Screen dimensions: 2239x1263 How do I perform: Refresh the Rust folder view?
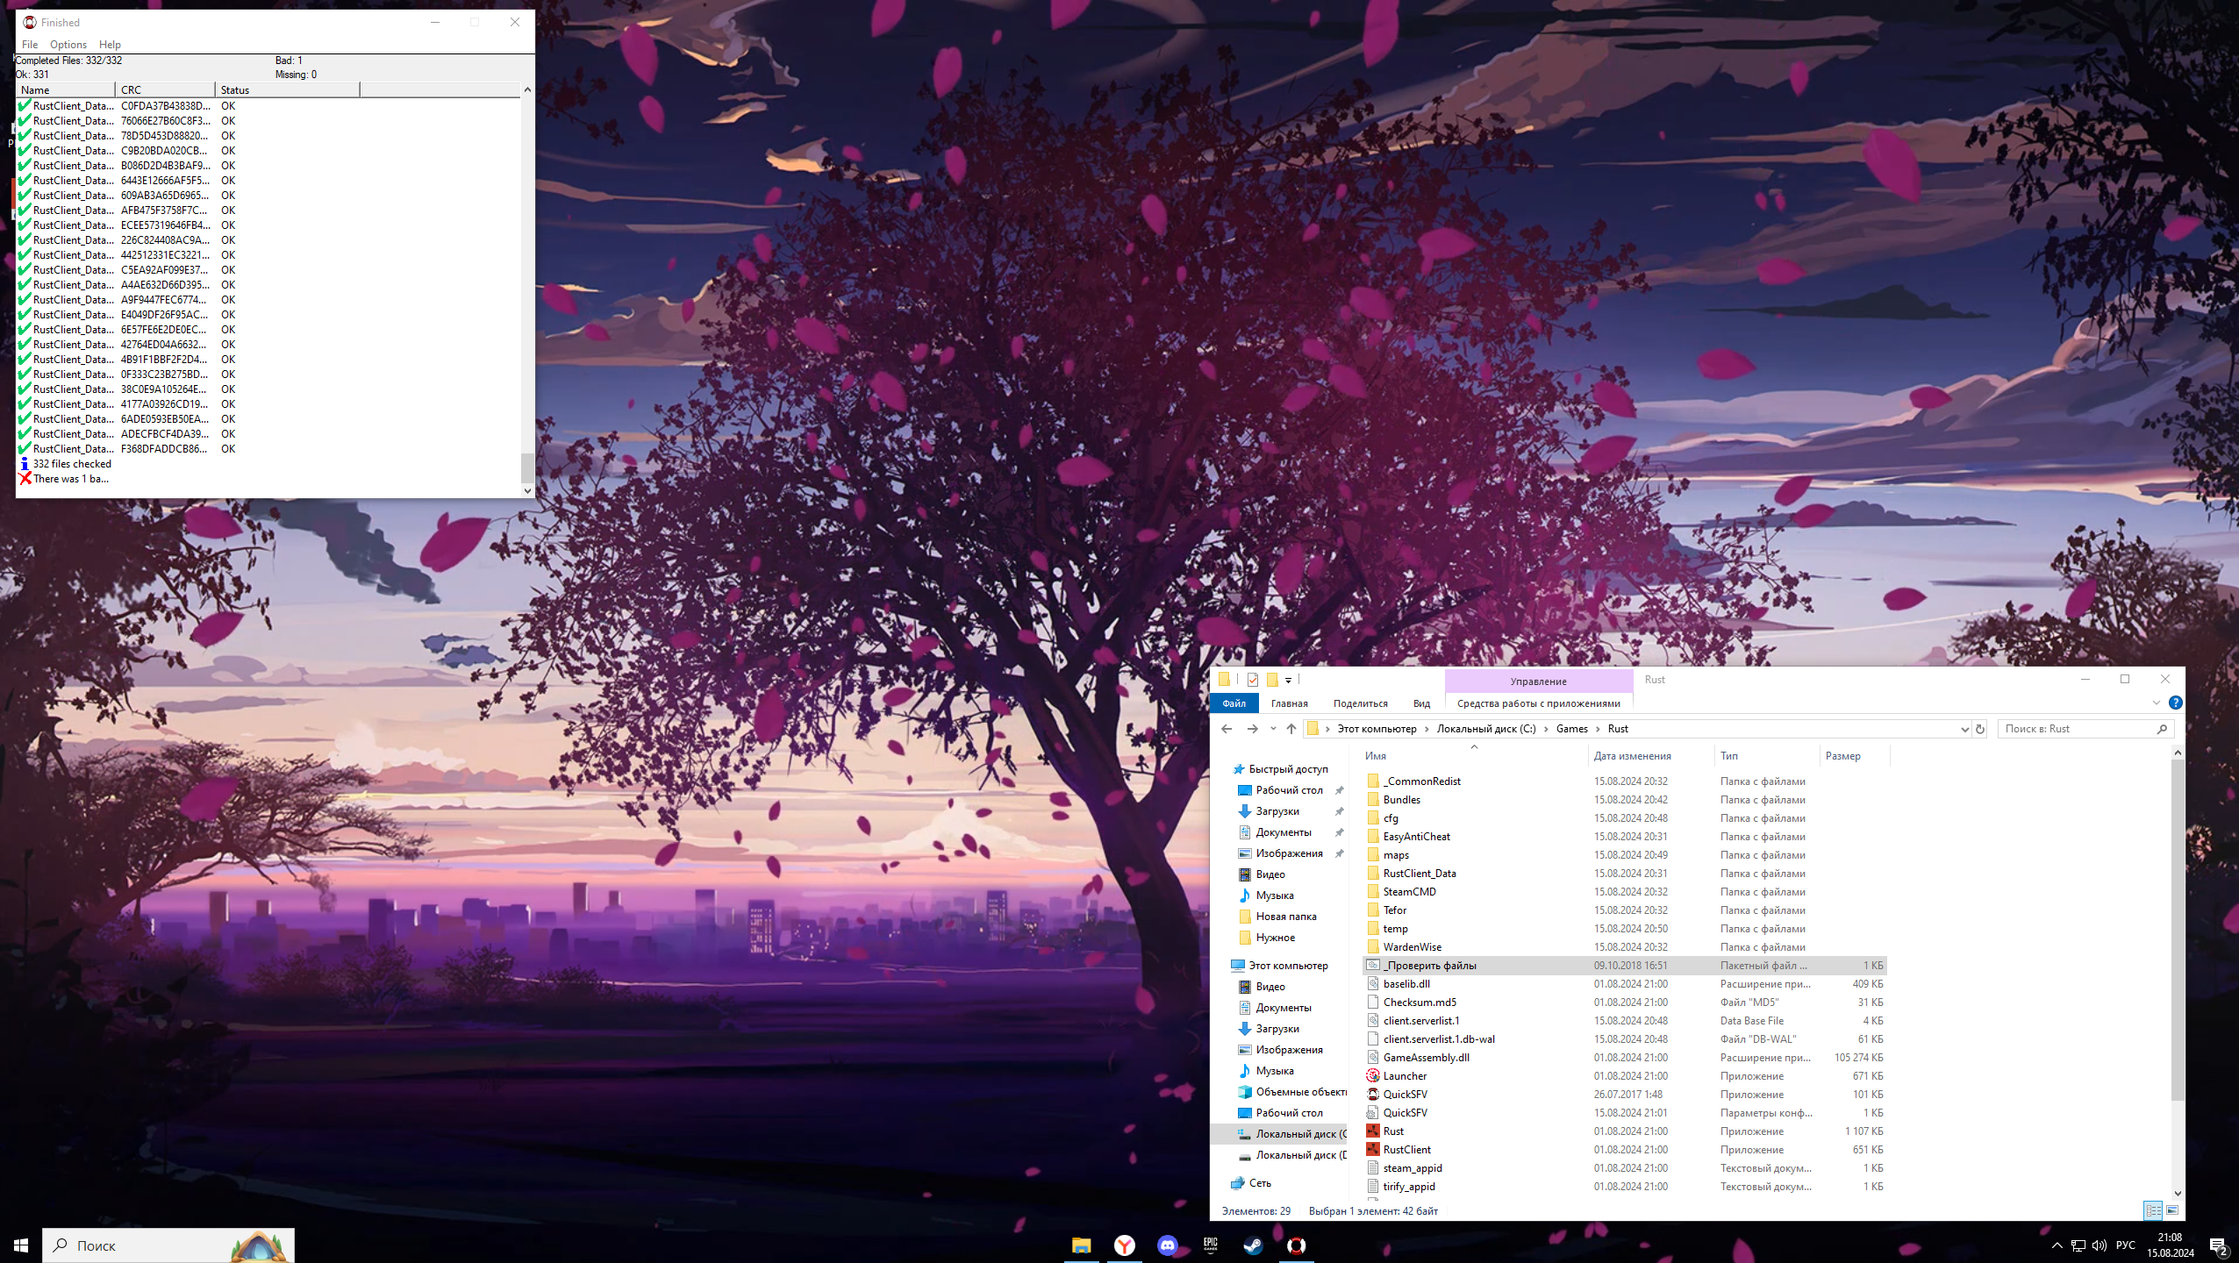point(1979,729)
